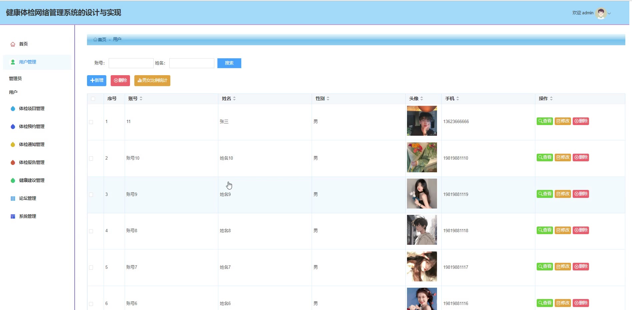The height and width of the screenshot is (310, 632).
Task: Select the checkbox for the 账号8 row
Action: coord(91,231)
